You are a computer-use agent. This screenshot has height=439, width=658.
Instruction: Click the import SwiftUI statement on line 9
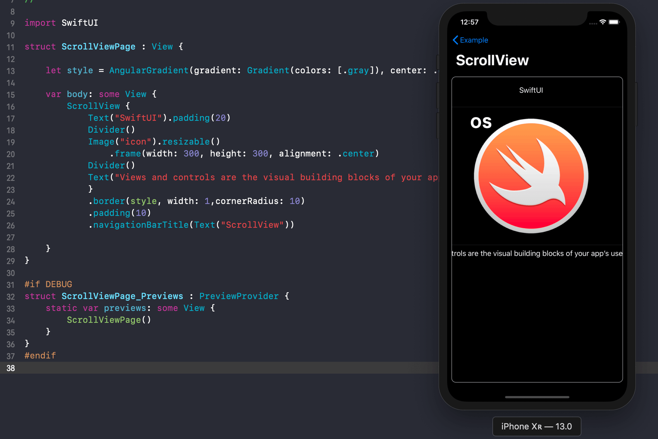(x=61, y=22)
